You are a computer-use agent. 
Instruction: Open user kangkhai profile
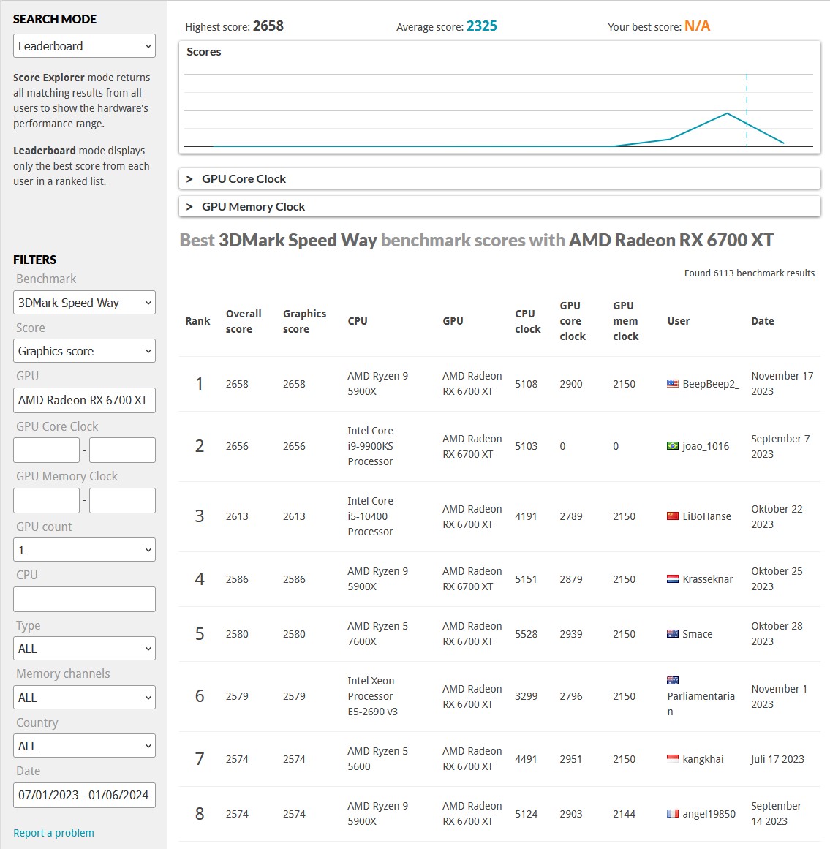pyautogui.click(x=703, y=759)
